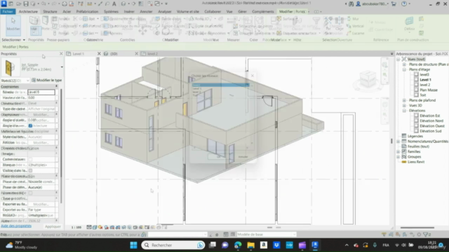Open Windows Start menu
449x252 pixels.
pos(133,245)
